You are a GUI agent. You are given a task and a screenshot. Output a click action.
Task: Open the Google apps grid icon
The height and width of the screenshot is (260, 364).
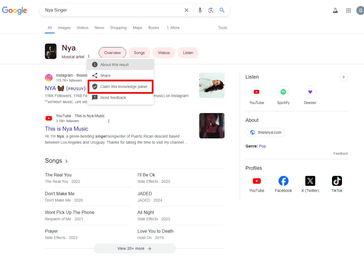pyautogui.click(x=348, y=10)
